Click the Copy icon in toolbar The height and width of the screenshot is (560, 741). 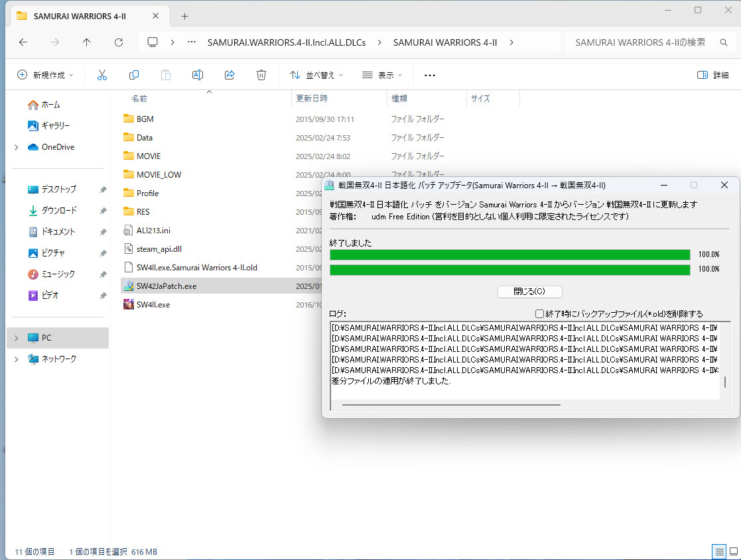point(134,75)
